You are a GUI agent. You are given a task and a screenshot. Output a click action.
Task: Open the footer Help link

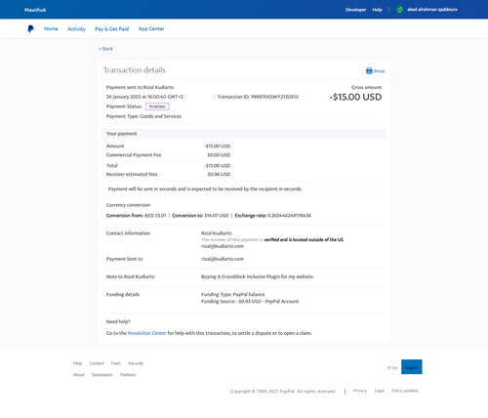point(77,363)
